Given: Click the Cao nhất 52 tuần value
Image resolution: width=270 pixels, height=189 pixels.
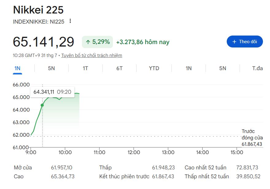Looking at the screenshot, I should click(247, 168).
